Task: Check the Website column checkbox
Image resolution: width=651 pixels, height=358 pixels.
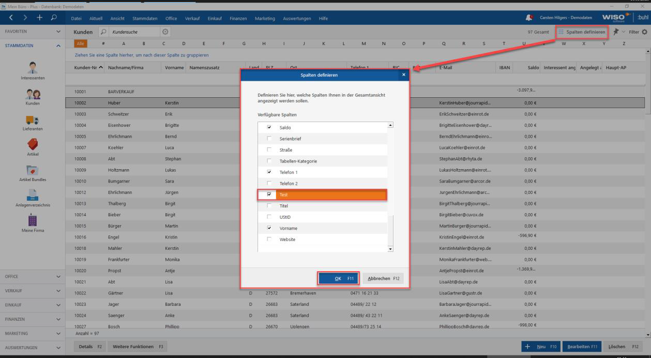Action: (268, 240)
